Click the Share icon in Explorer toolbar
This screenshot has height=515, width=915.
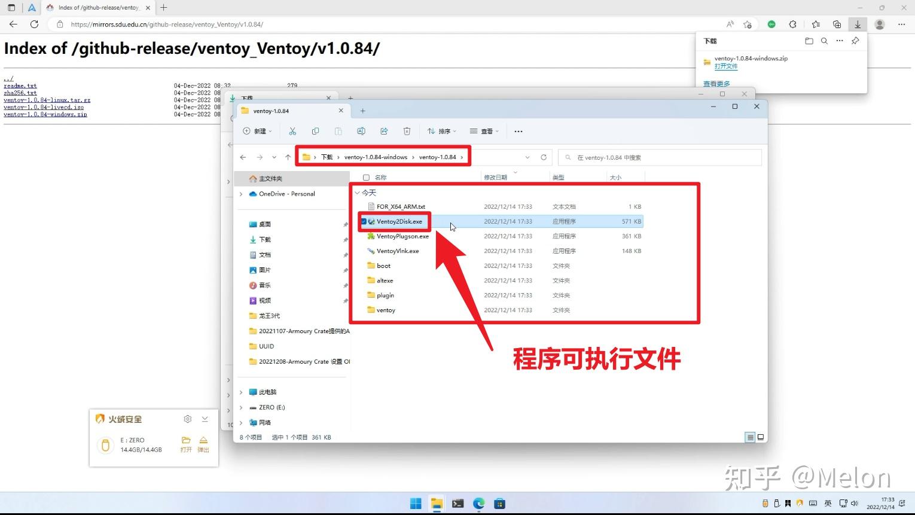click(385, 131)
